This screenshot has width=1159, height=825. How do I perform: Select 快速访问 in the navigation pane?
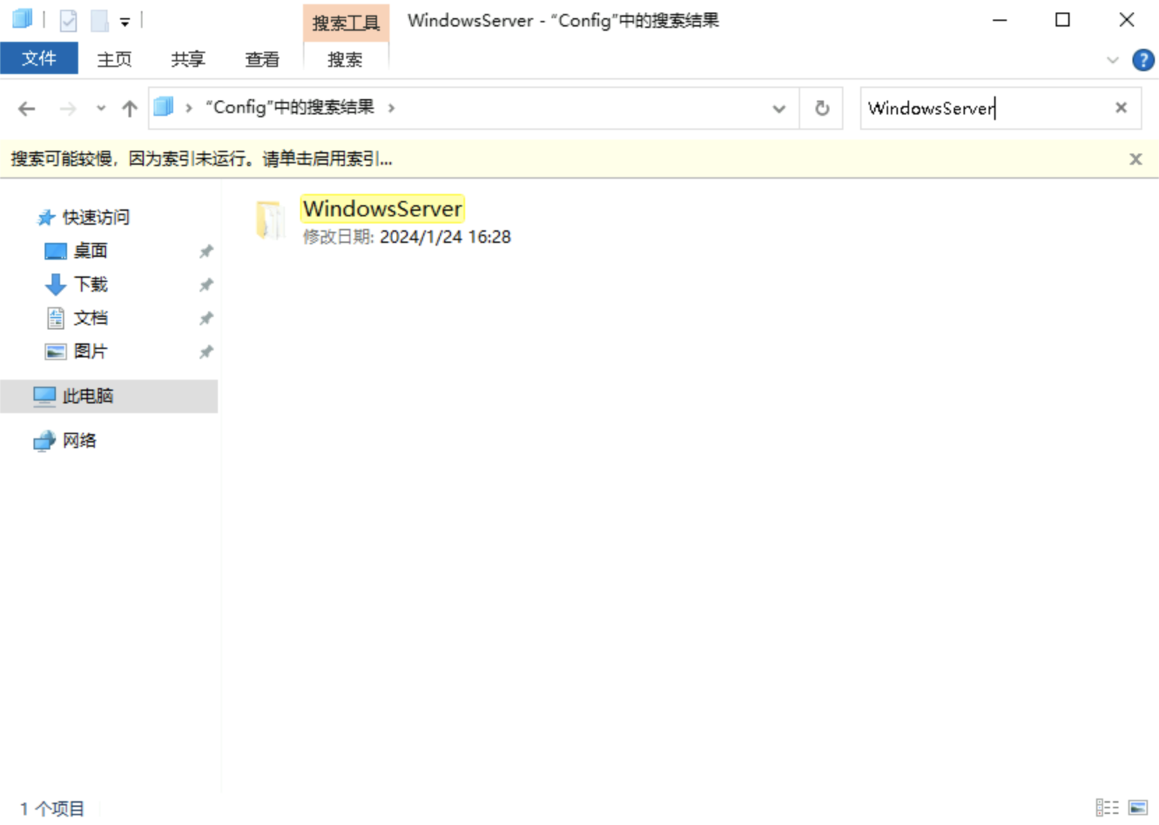[96, 217]
